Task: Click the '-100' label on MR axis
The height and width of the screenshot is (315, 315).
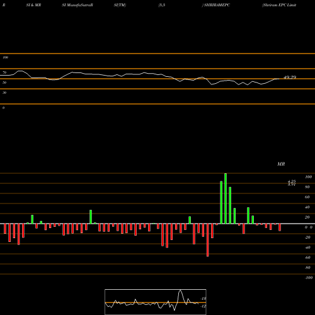Action: coord(309,278)
